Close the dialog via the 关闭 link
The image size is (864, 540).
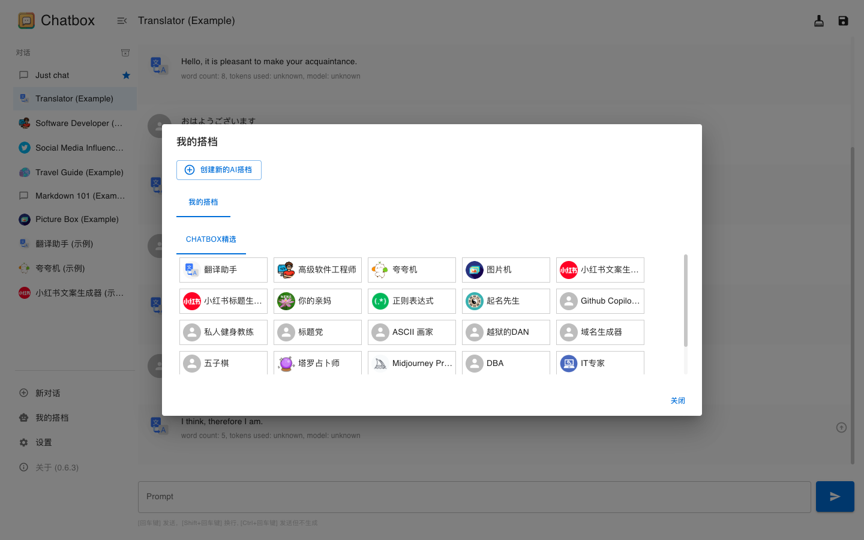(678, 400)
